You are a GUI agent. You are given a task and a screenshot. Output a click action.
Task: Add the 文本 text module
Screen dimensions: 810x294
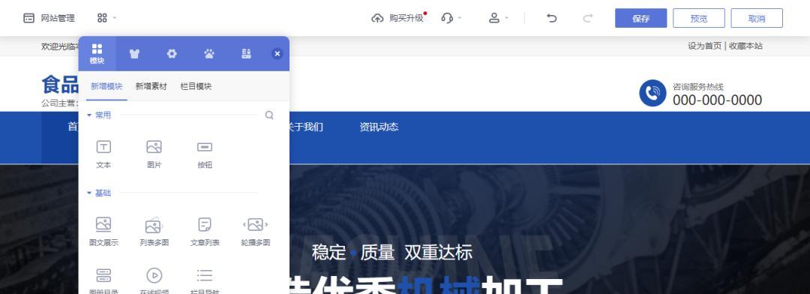point(103,154)
